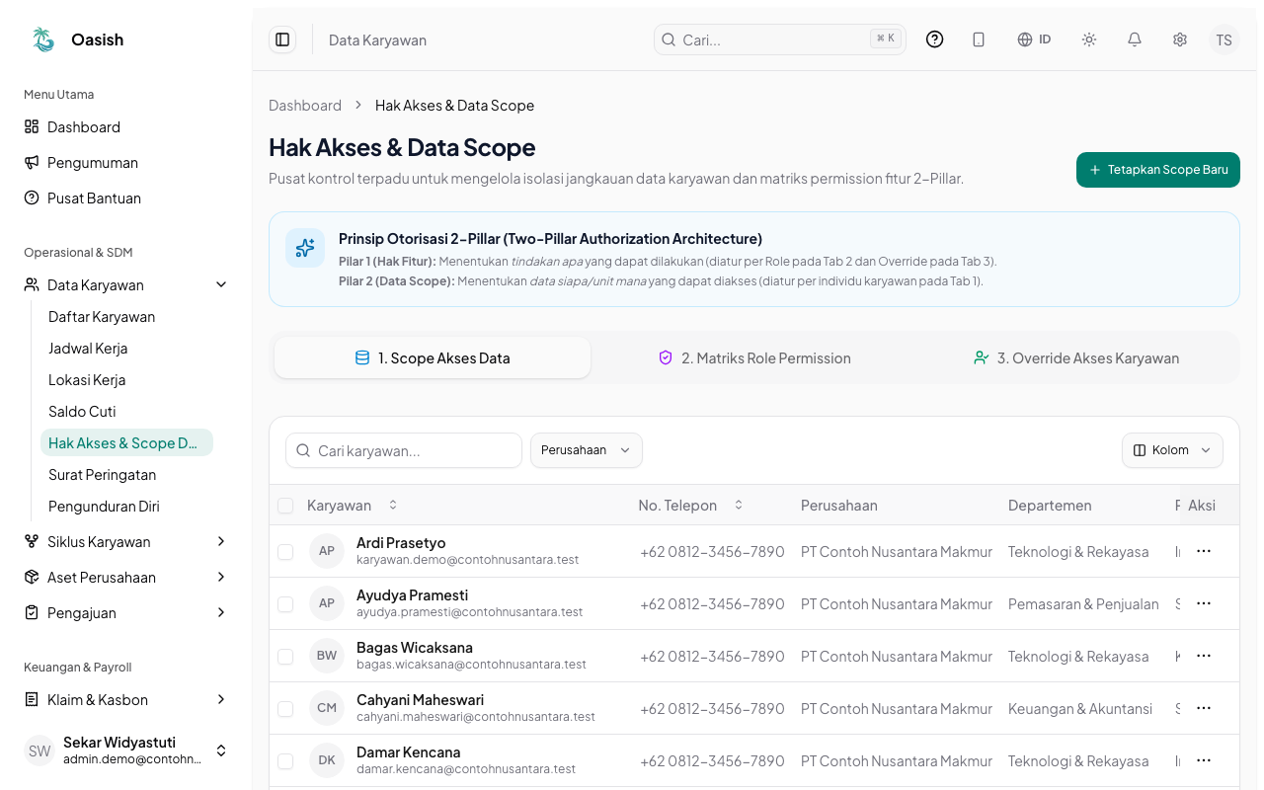The image size is (1264, 790).
Task: Open the Sekar Widyastuti account switcher
Action: 125,750
